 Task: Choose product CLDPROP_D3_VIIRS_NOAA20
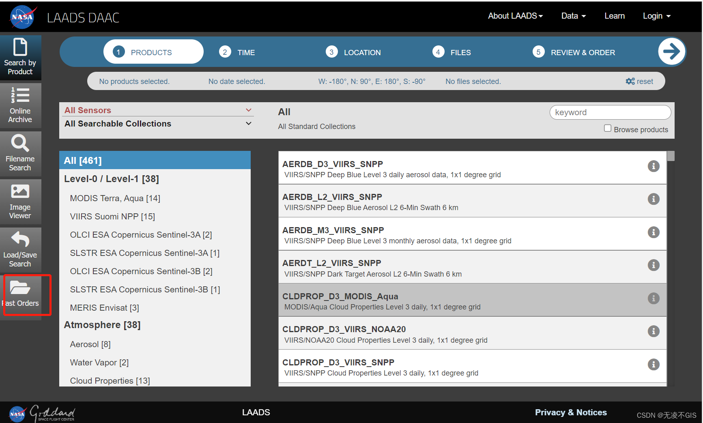[473, 333]
